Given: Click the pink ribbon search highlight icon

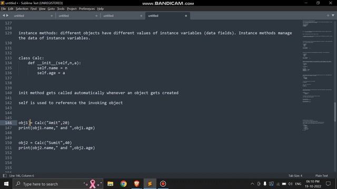Looking at the screenshot, I should click(x=93, y=184).
